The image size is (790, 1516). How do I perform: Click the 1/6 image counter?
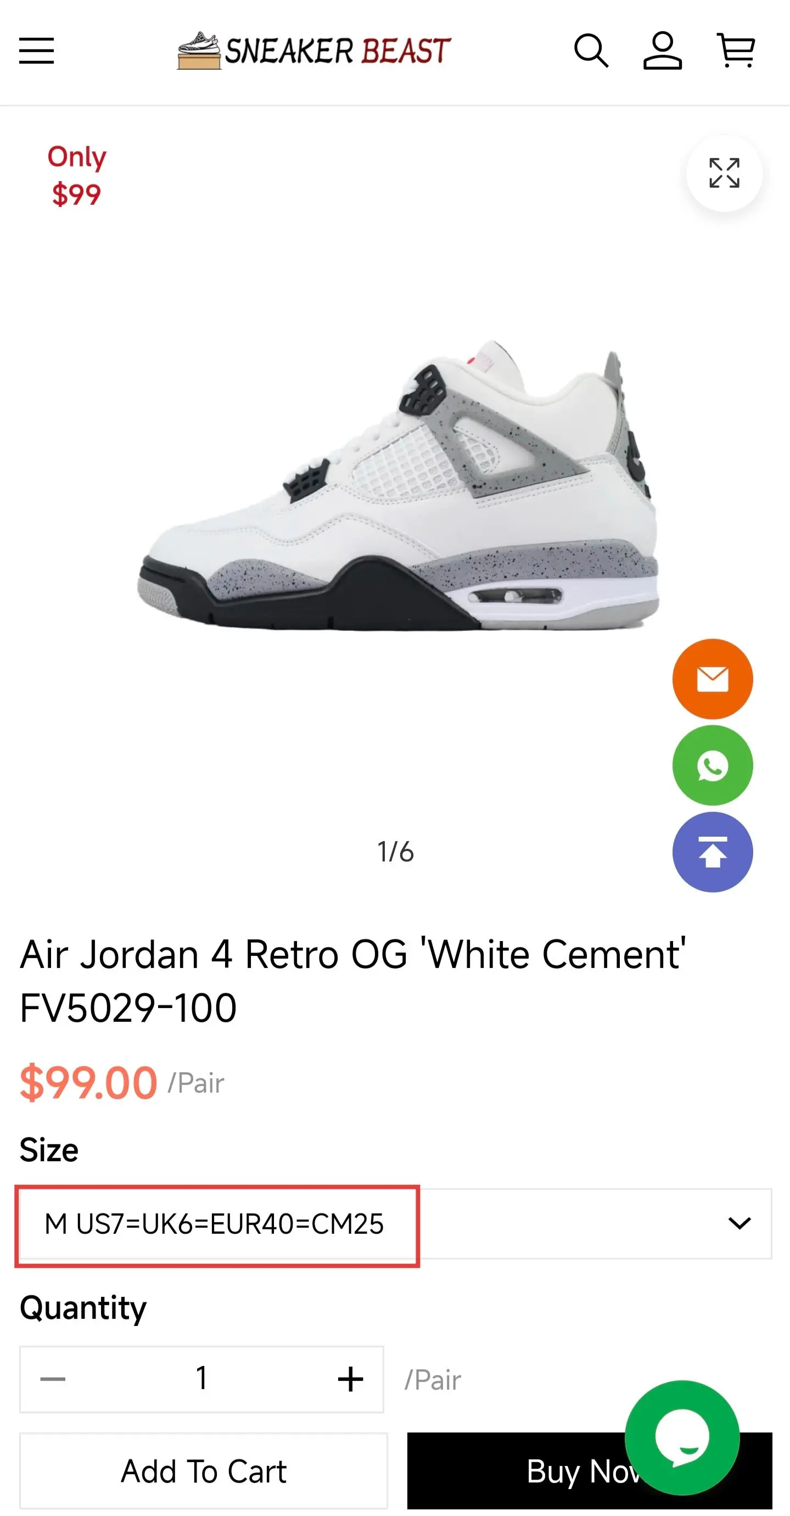[x=395, y=852]
